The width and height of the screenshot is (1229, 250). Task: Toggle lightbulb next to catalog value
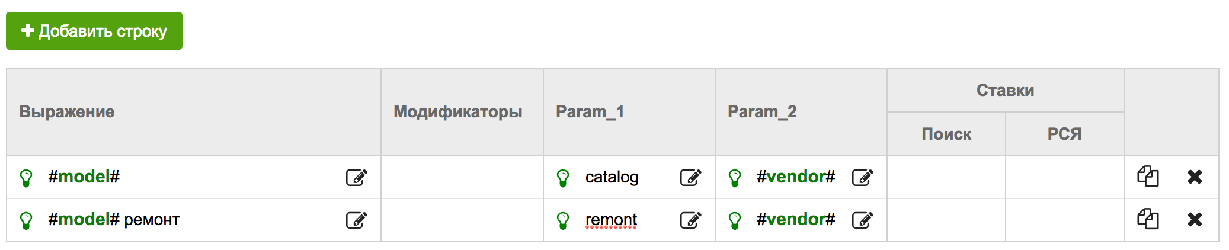(x=563, y=178)
